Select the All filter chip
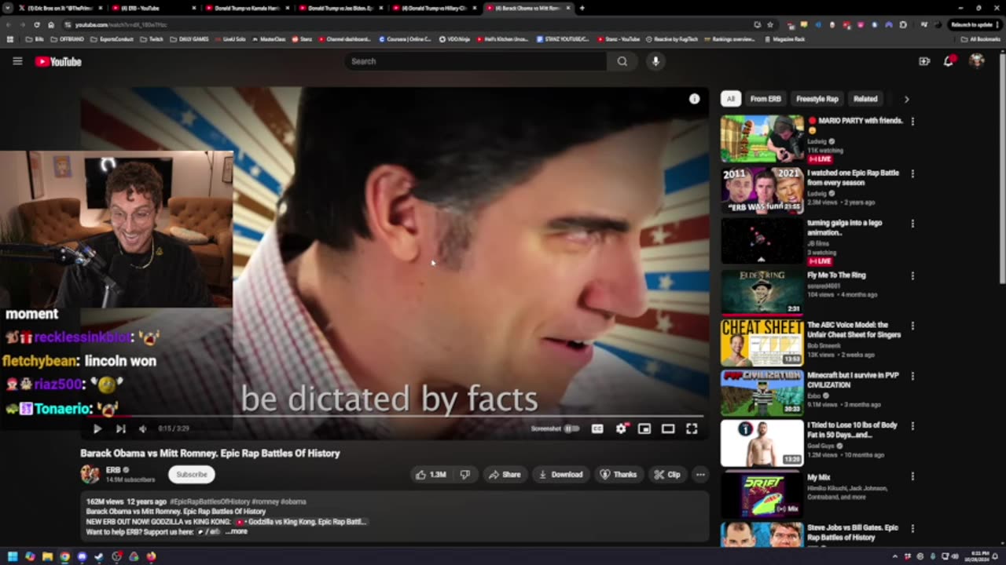 [731, 99]
